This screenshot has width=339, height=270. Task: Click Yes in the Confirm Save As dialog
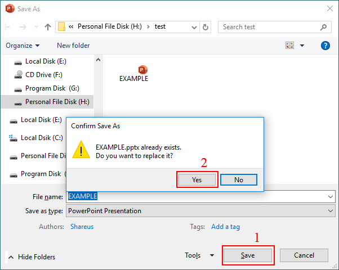pyautogui.click(x=197, y=179)
